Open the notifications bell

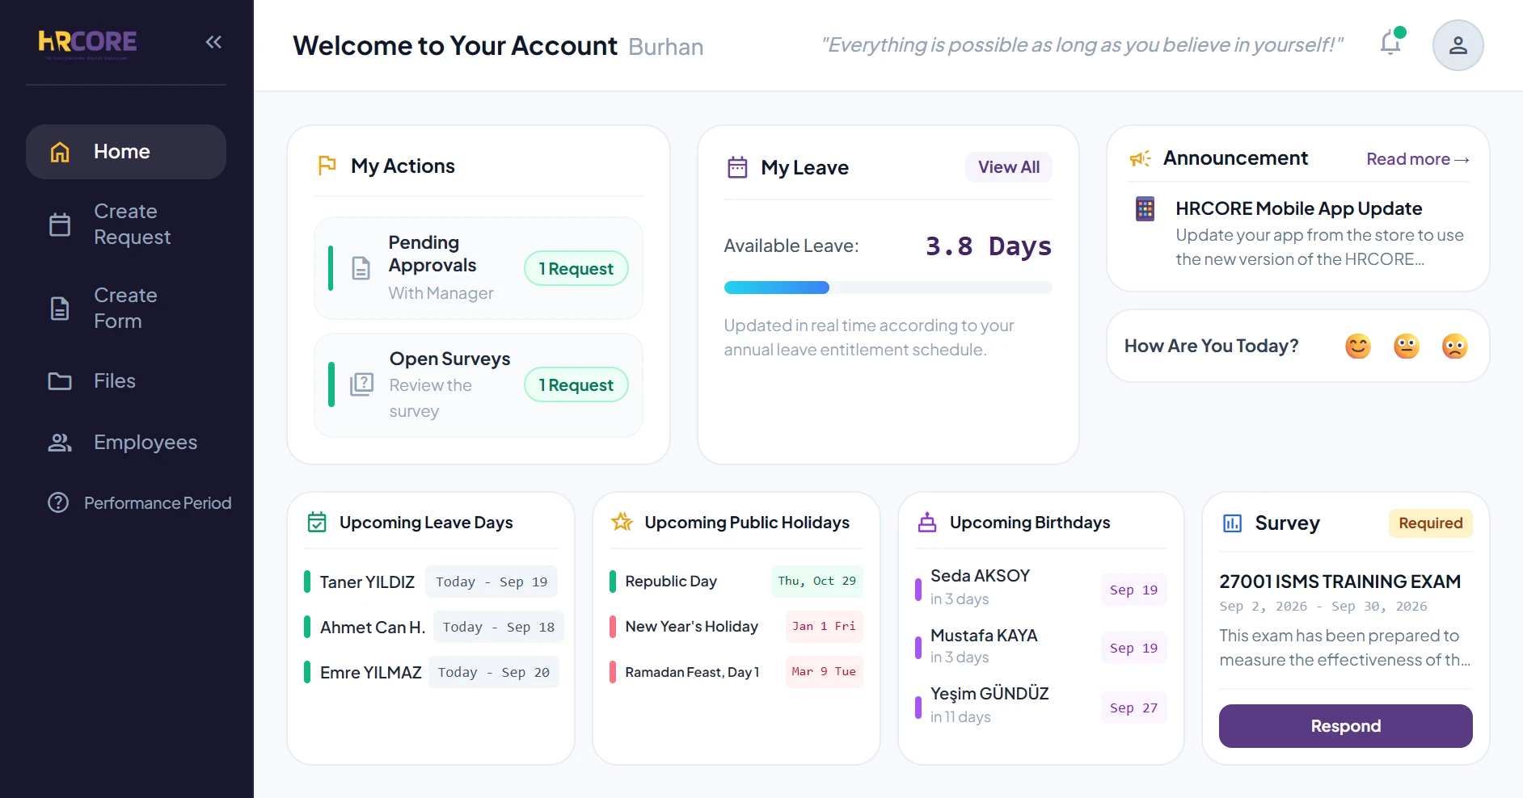coord(1391,43)
